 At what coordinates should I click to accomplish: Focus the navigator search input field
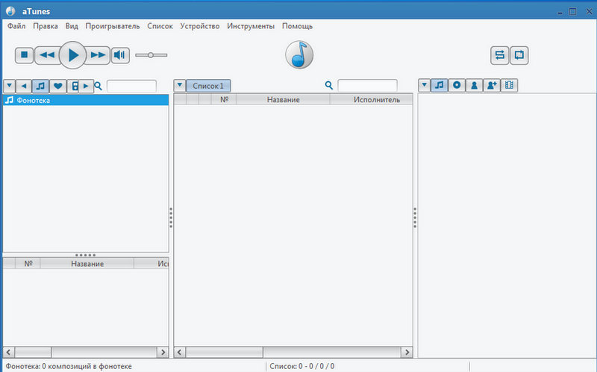coord(131,86)
